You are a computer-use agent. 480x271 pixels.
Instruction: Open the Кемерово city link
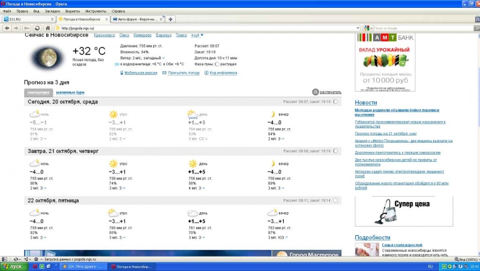142,35
